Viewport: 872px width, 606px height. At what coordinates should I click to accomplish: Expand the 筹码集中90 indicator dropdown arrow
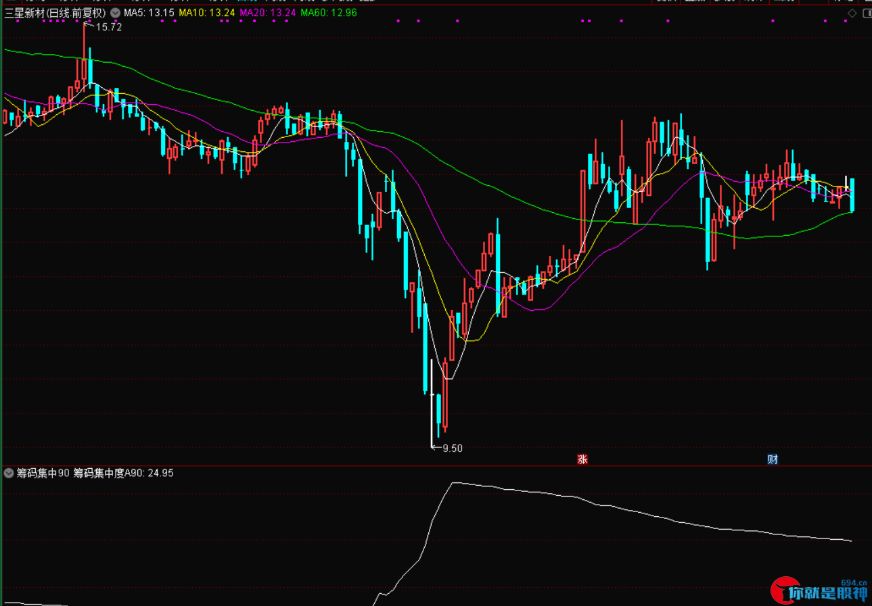tap(9, 473)
